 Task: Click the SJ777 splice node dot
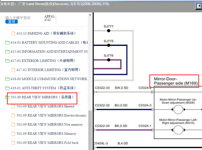109,31
